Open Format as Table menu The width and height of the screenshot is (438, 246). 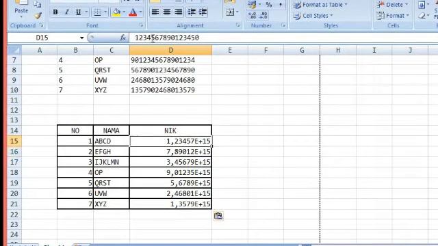pos(320,5)
